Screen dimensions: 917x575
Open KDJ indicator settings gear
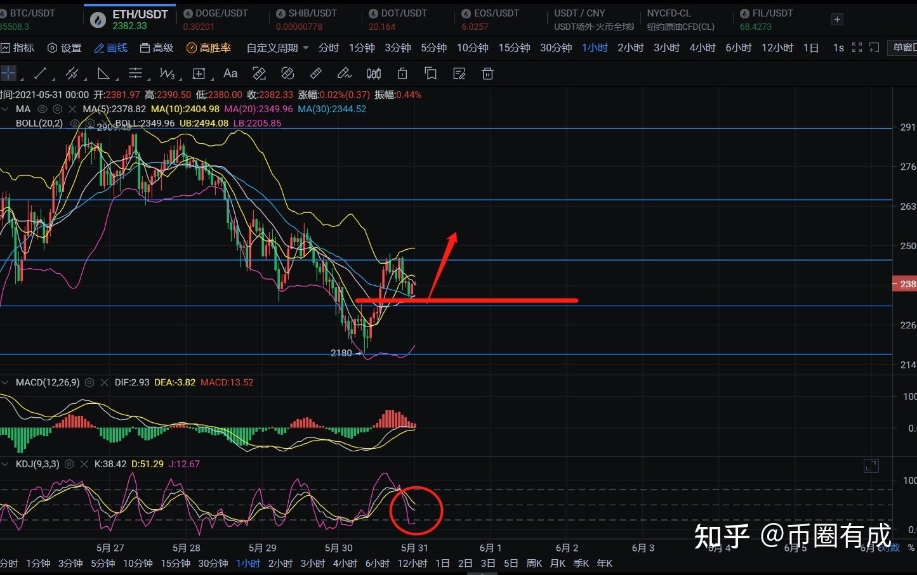[x=69, y=464]
